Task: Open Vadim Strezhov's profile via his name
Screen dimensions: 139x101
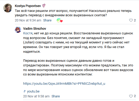Action: tap(35, 29)
